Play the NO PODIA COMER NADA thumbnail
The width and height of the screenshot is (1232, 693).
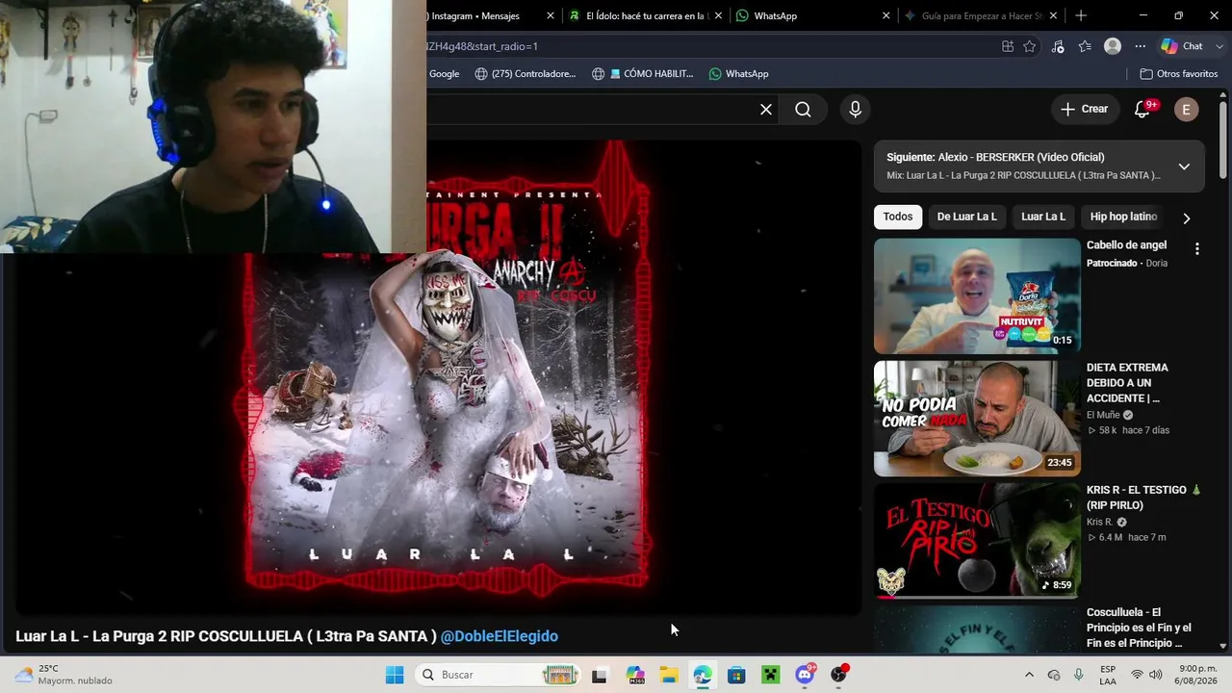click(977, 419)
